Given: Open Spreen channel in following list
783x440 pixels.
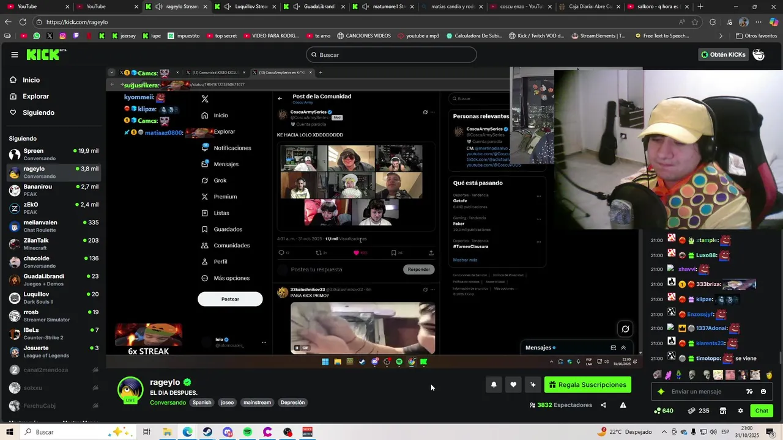Looking at the screenshot, I should [54, 155].
